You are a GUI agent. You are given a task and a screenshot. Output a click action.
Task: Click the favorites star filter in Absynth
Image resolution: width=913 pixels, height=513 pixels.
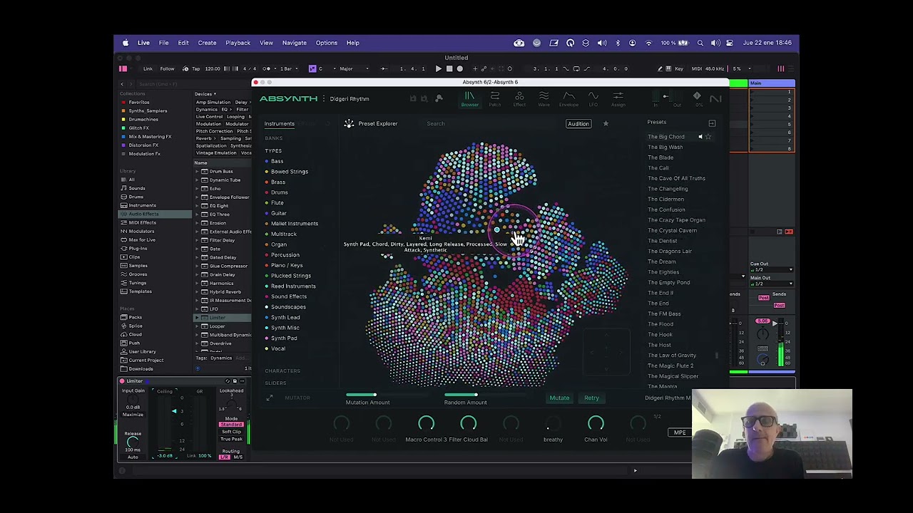[606, 123]
